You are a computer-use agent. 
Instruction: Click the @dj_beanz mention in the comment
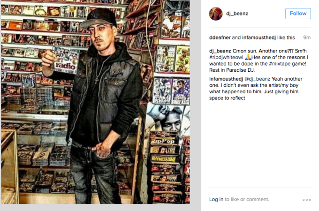point(257,79)
